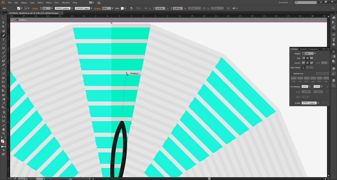Viewport: 337px width, 180px height.
Task: Click the fill color swatch in control bar
Action: tap(18, 8)
